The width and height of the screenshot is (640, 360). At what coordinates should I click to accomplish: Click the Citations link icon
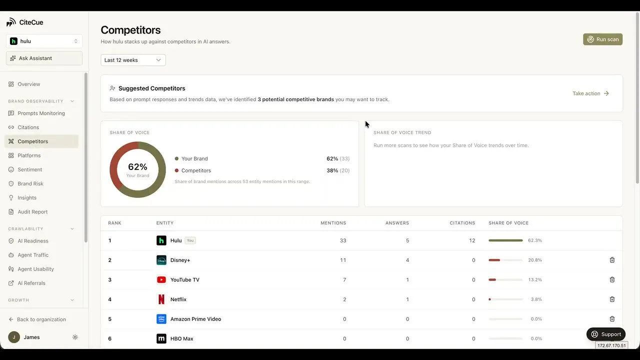point(11,127)
